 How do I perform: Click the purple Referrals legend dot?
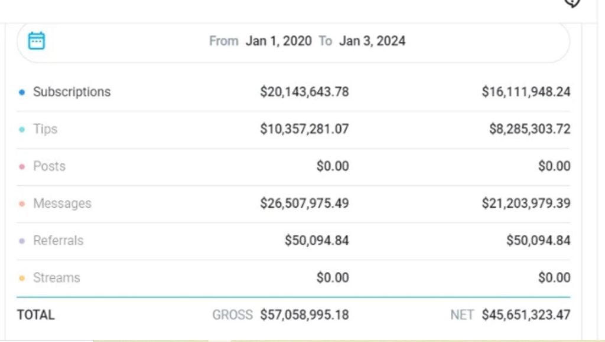pyautogui.click(x=22, y=241)
